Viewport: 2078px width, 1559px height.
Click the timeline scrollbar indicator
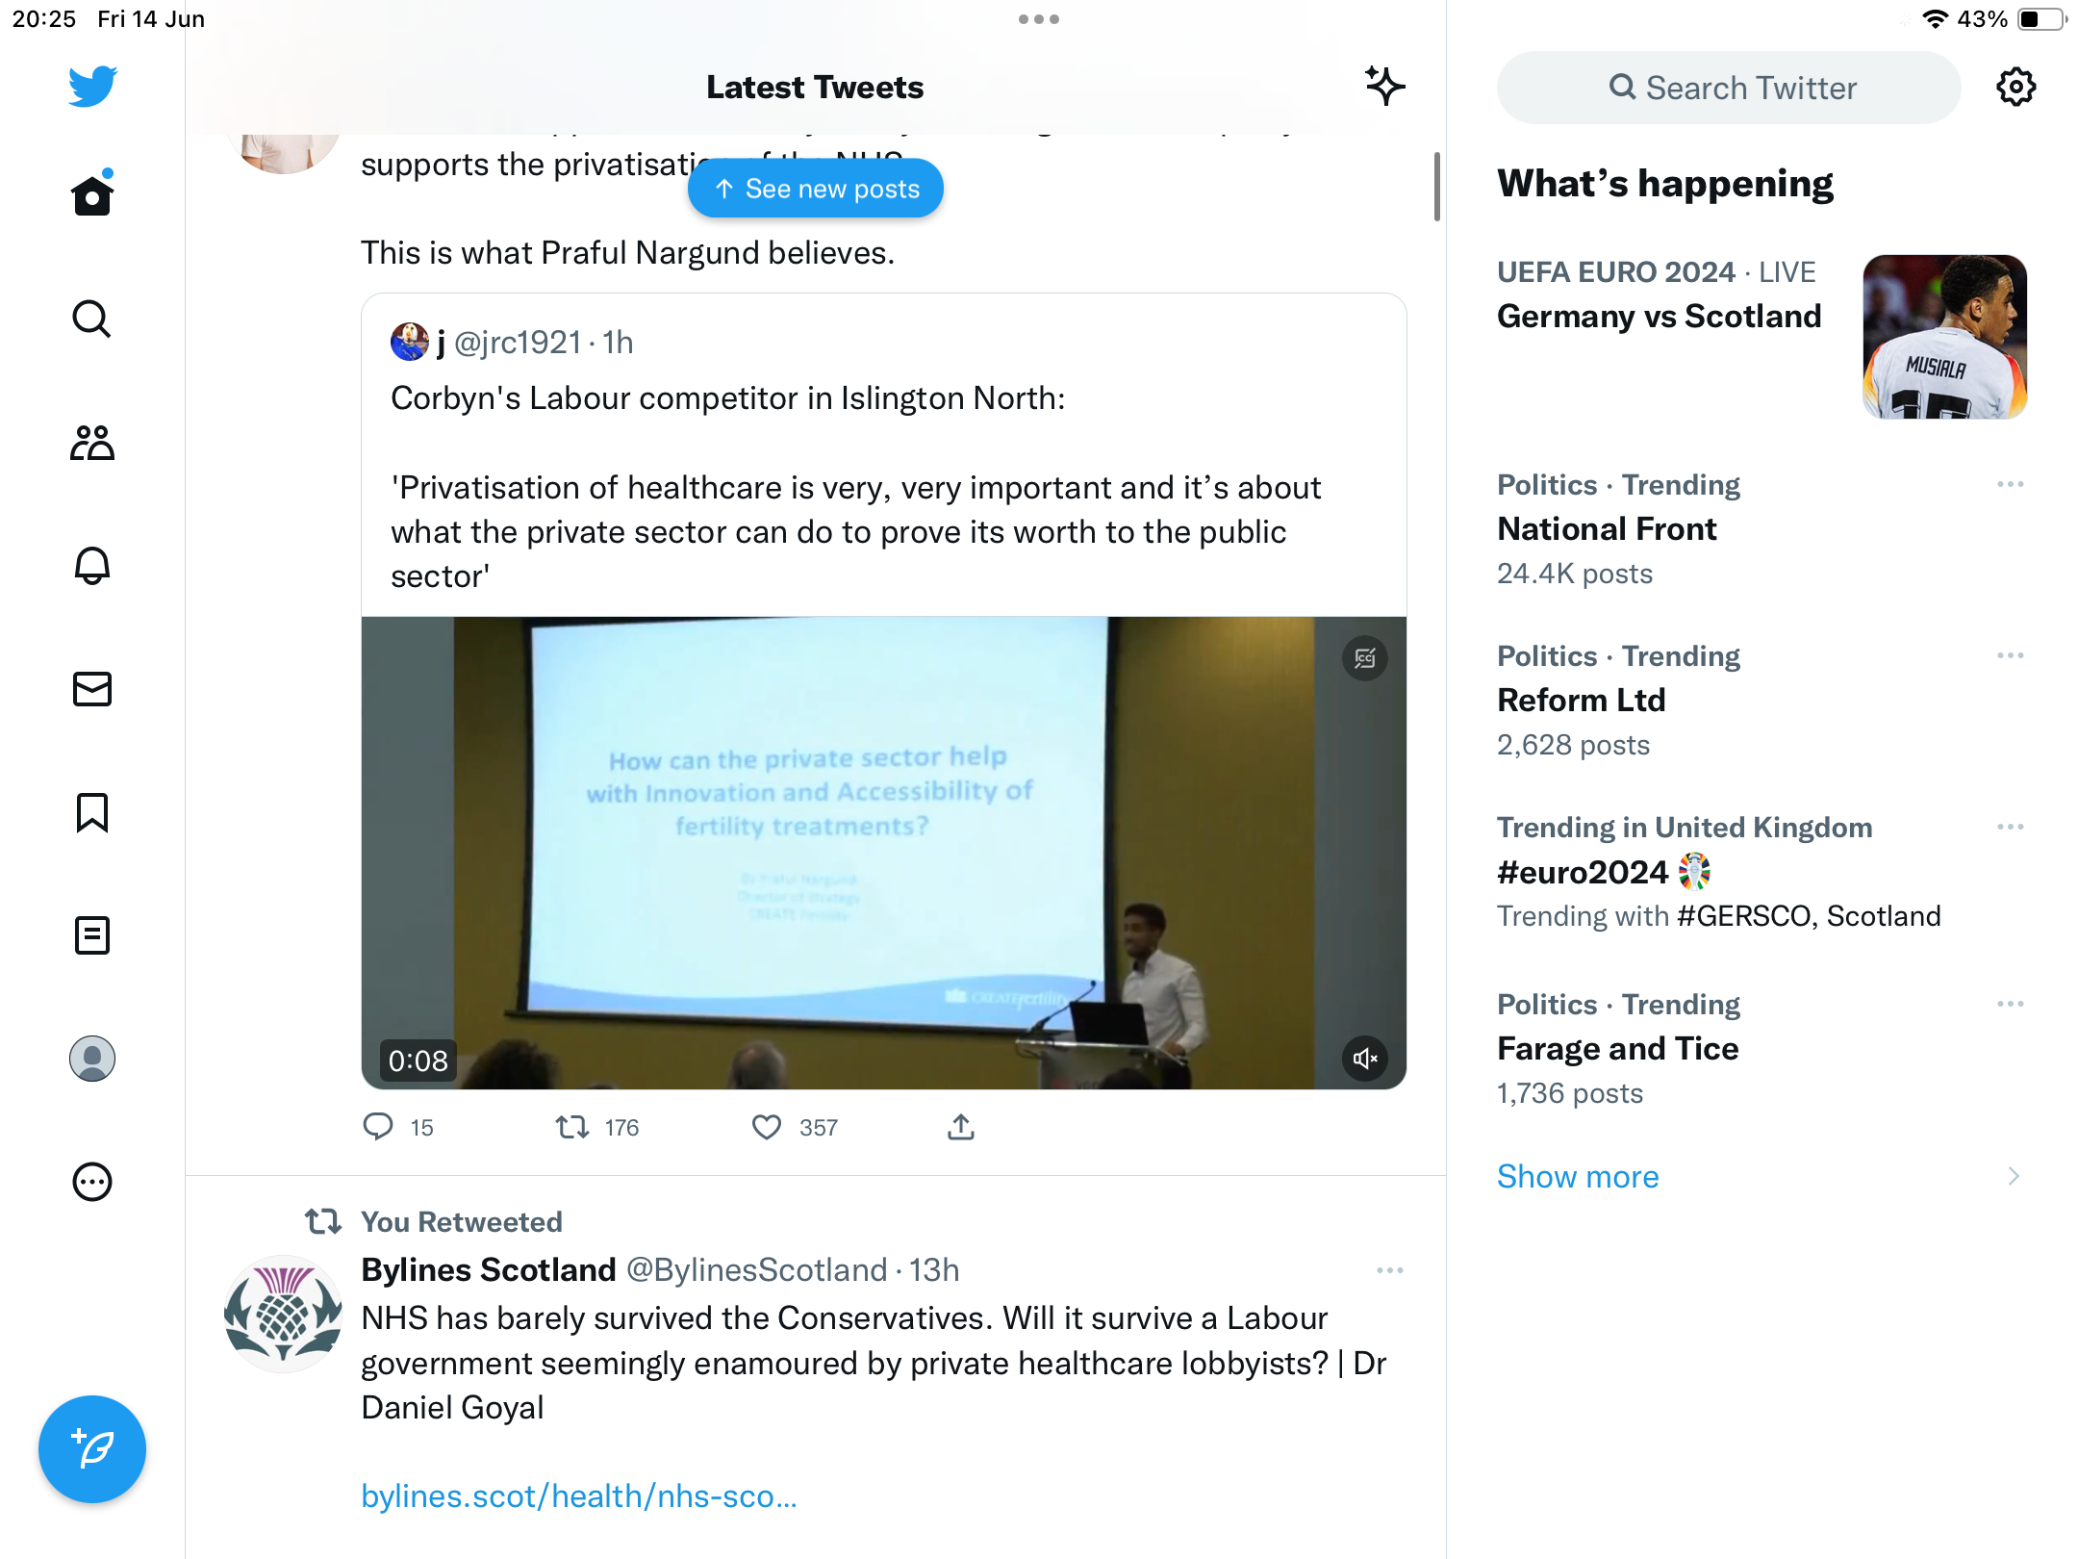(x=1436, y=187)
